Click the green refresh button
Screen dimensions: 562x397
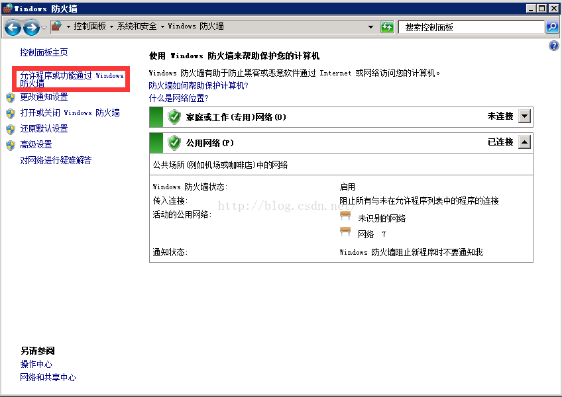coord(387,27)
